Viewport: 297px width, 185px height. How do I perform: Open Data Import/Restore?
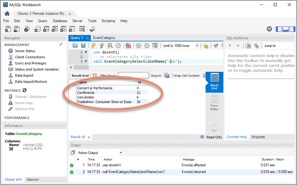[31, 82]
